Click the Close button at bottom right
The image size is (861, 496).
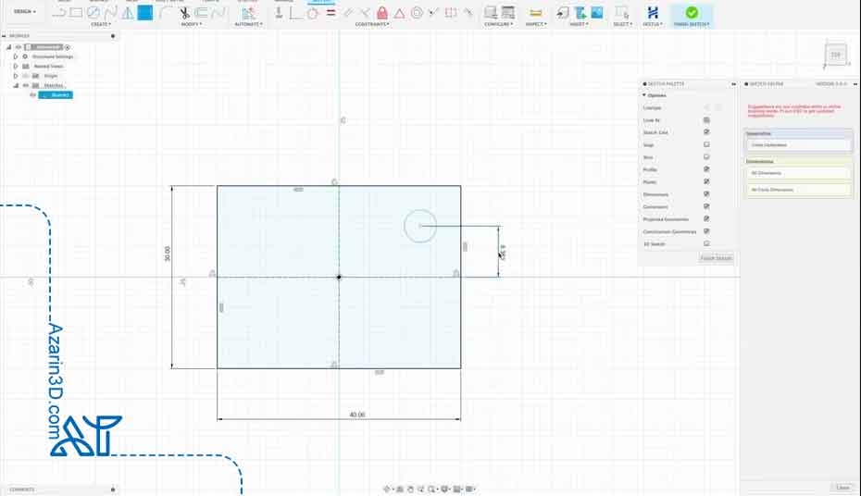pyautogui.click(x=842, y=488)
